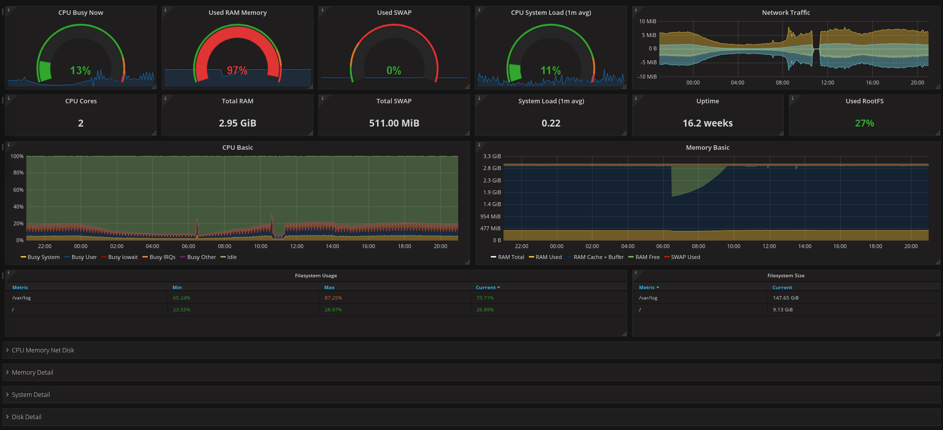Click the resize handle of Used RootFS panel
The width and height of the screenshot is (943, 430).
[938, 133]
